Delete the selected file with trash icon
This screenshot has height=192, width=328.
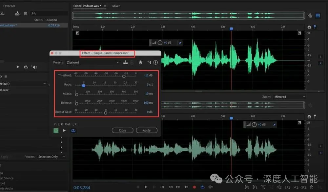click(26, 13)
